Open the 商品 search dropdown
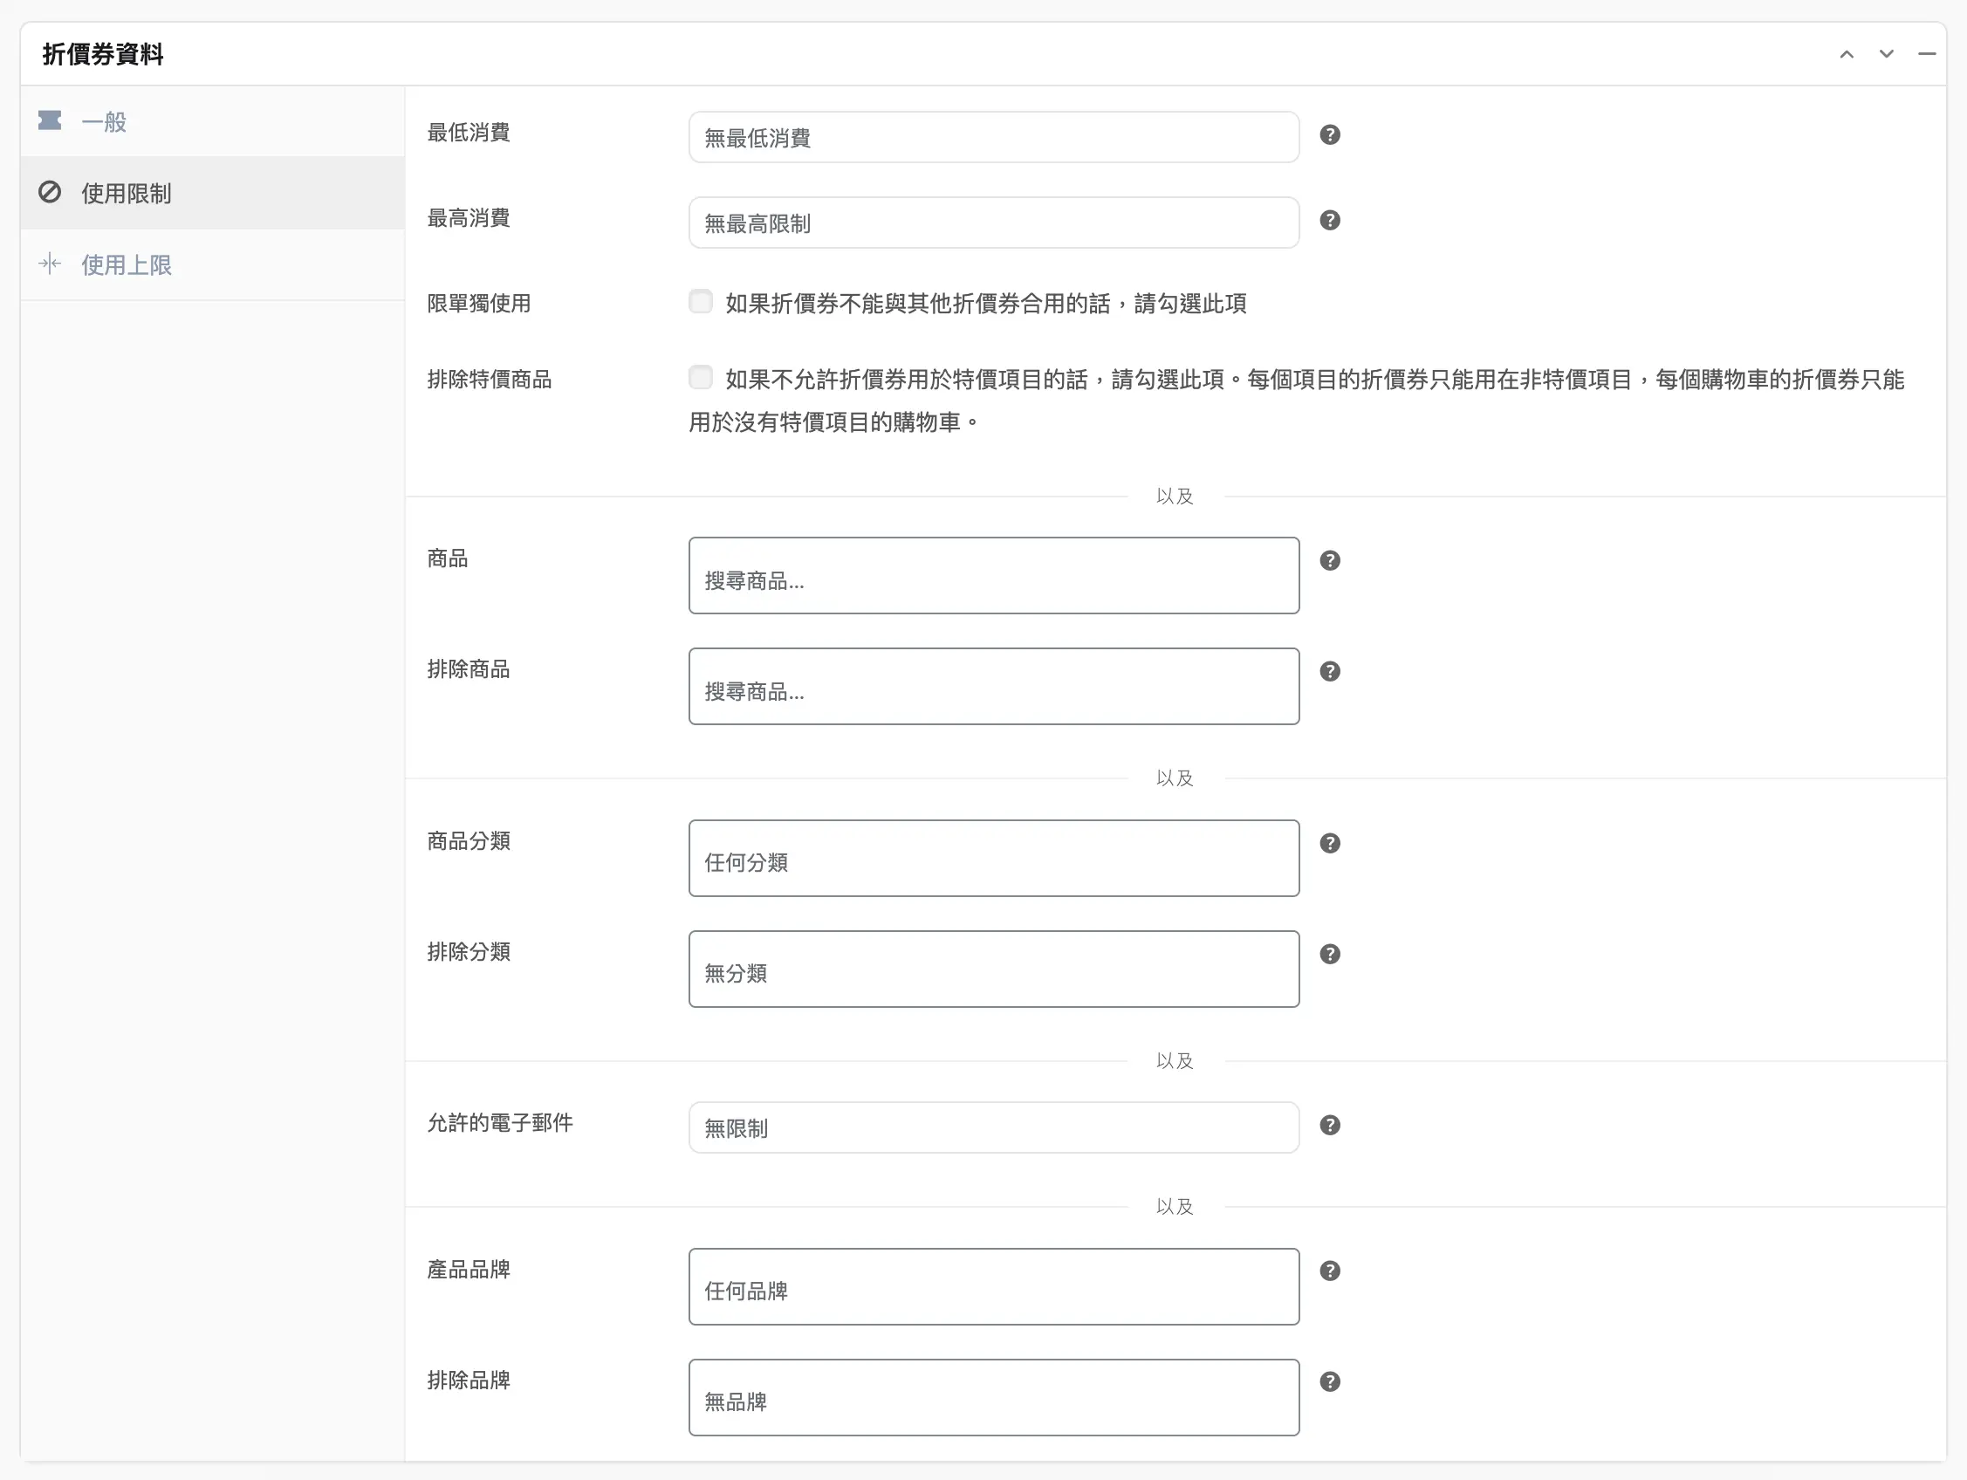This screenshot has height=1480, width=1967. 994,575
